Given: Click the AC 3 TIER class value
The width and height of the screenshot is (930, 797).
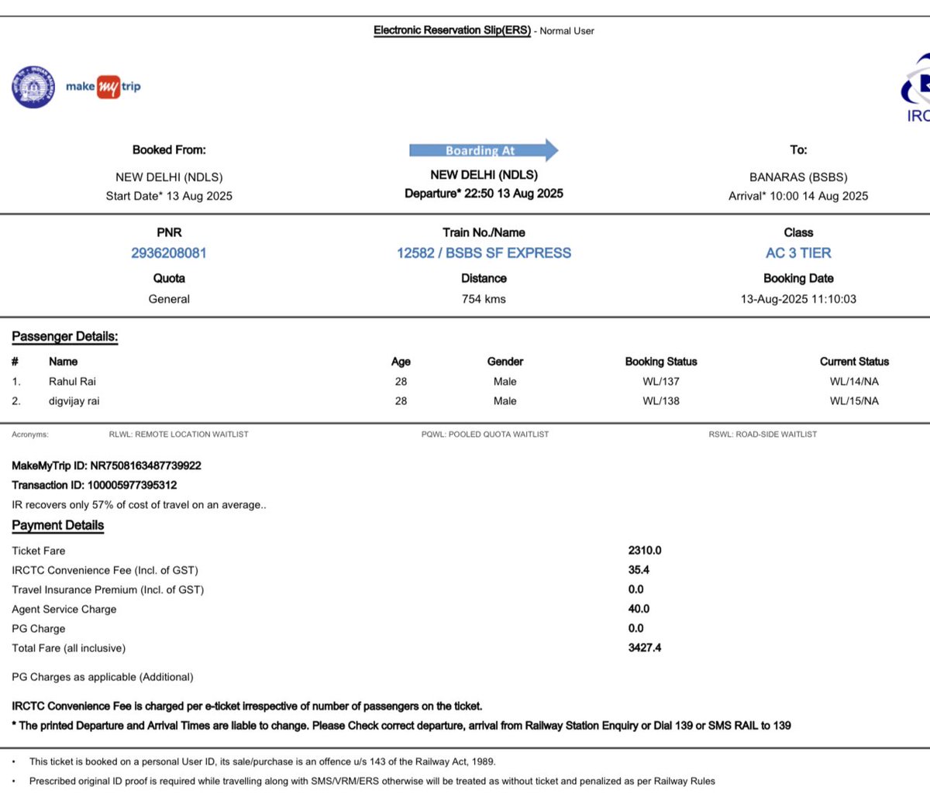Looking at the screenshot, I should tap(798, 253).
